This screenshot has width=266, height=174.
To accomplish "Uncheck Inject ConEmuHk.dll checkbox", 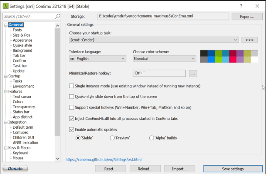I will 71,119.
